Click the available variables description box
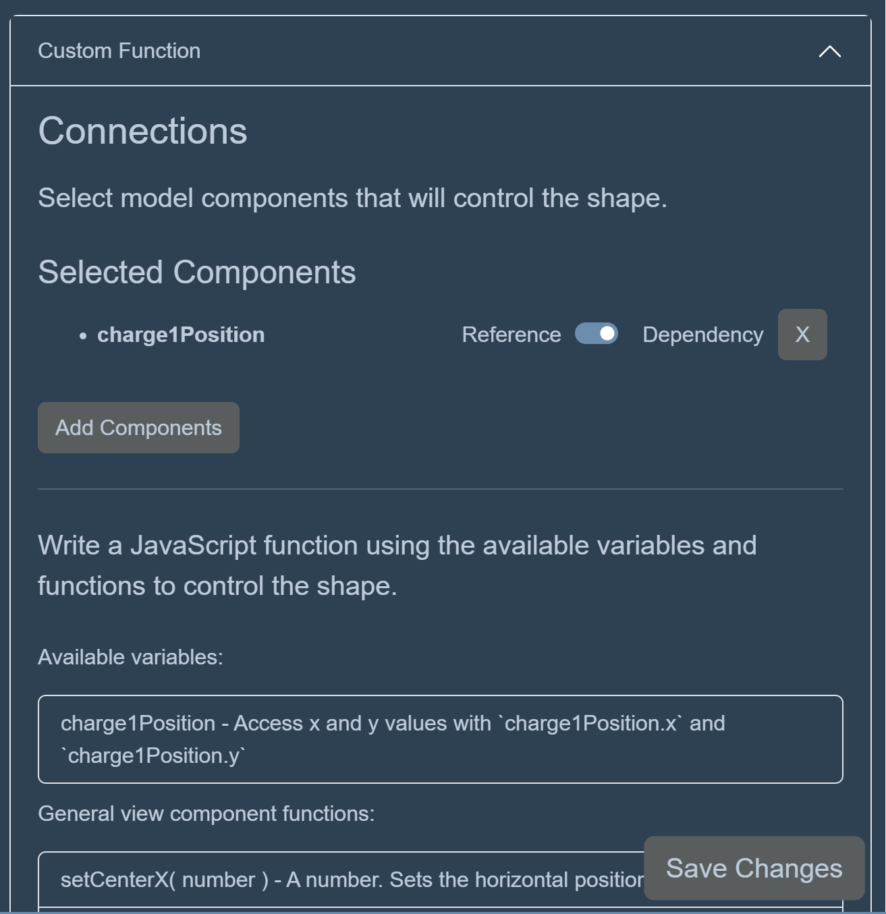 pos(441,739)
